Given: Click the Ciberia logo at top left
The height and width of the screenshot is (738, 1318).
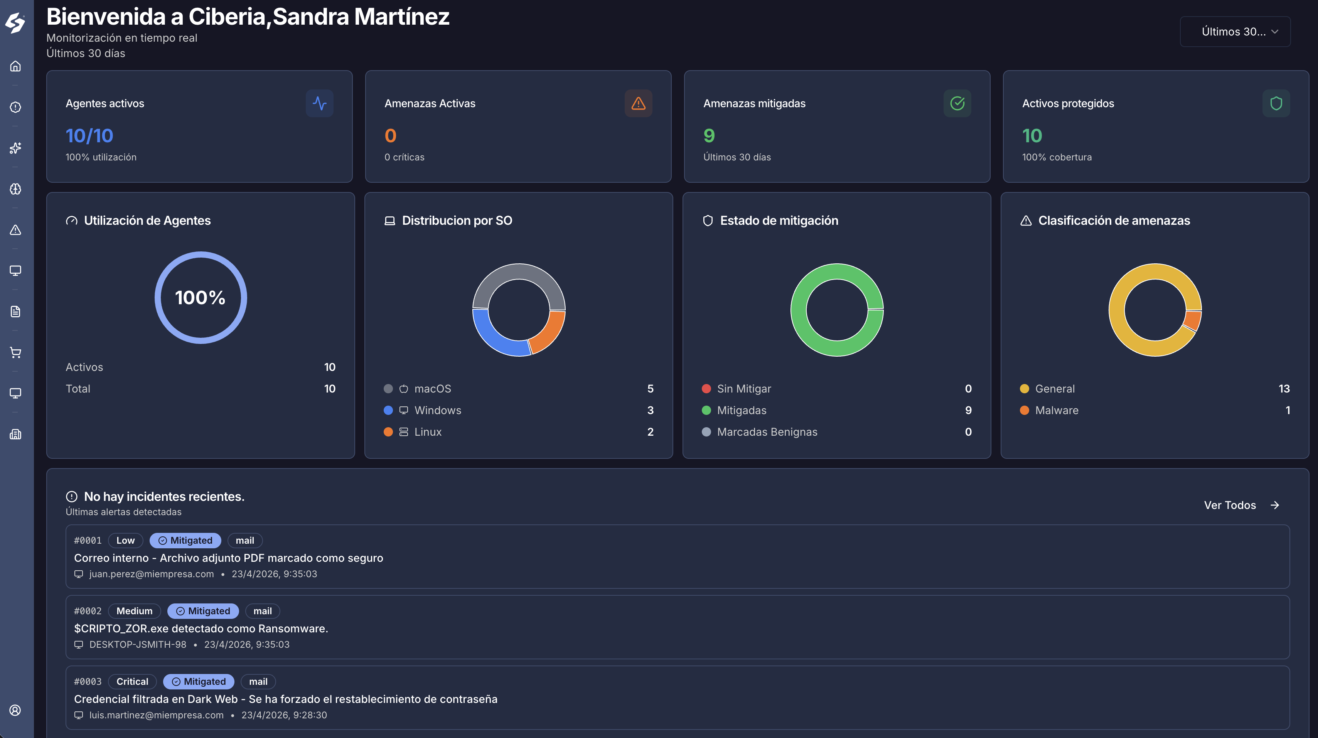Looking at the screenshot, I should 15,22.
